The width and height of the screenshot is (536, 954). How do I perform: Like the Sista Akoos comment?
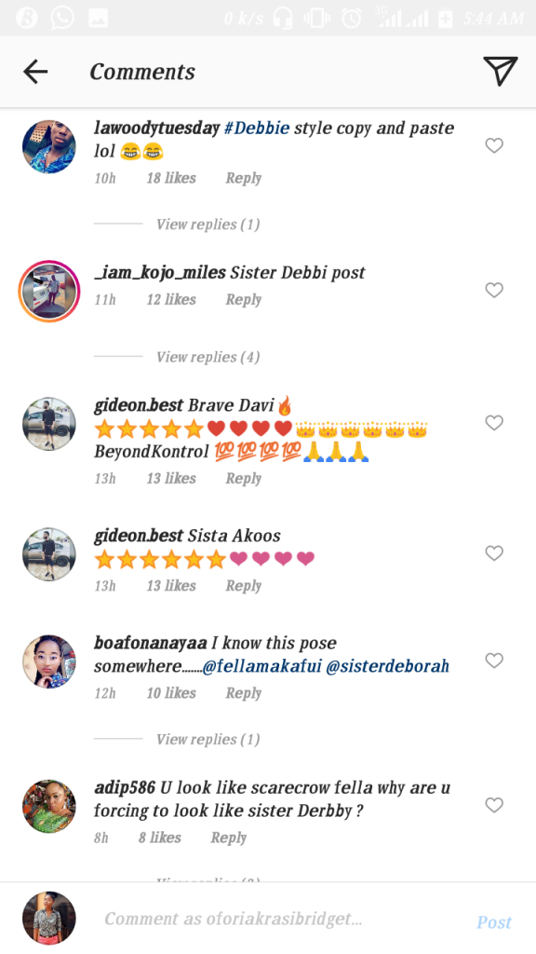pyautogui.click(x=494, y=553)
